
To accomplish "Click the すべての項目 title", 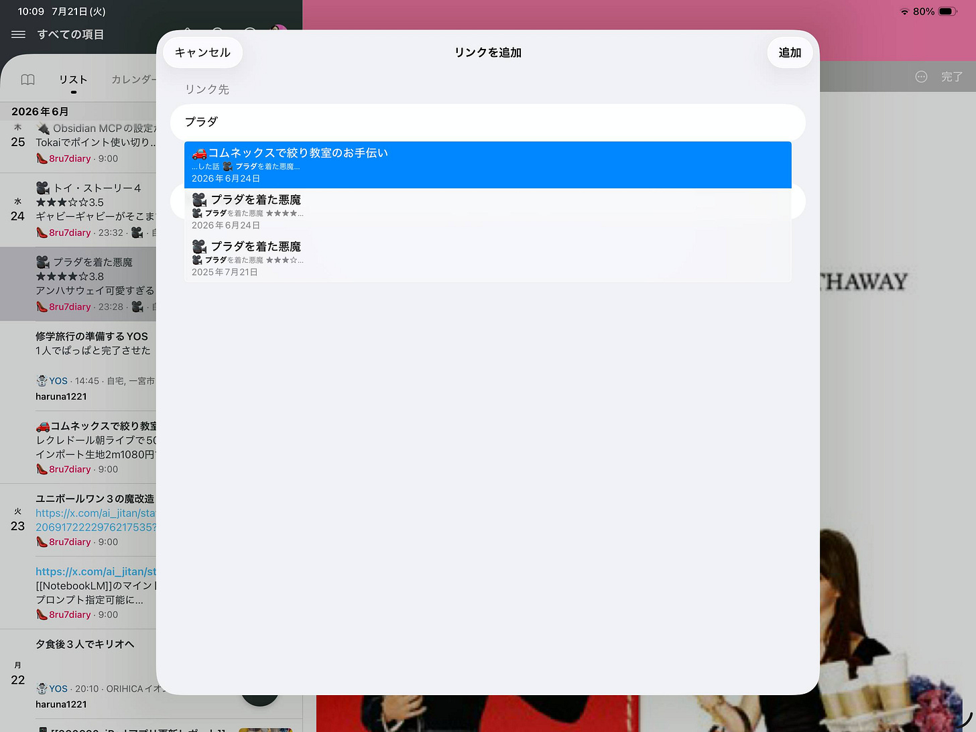I will [x=70, y=34].
